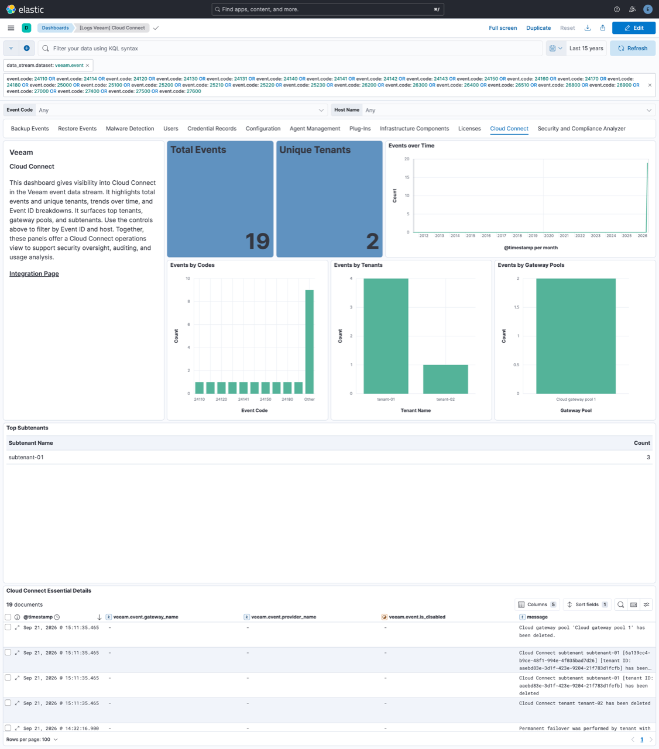Viewport: 659px width, 749px height.
Task: Select checkbox for subtenant-01 [6a139cc4 row
Action: coord(8,652)
